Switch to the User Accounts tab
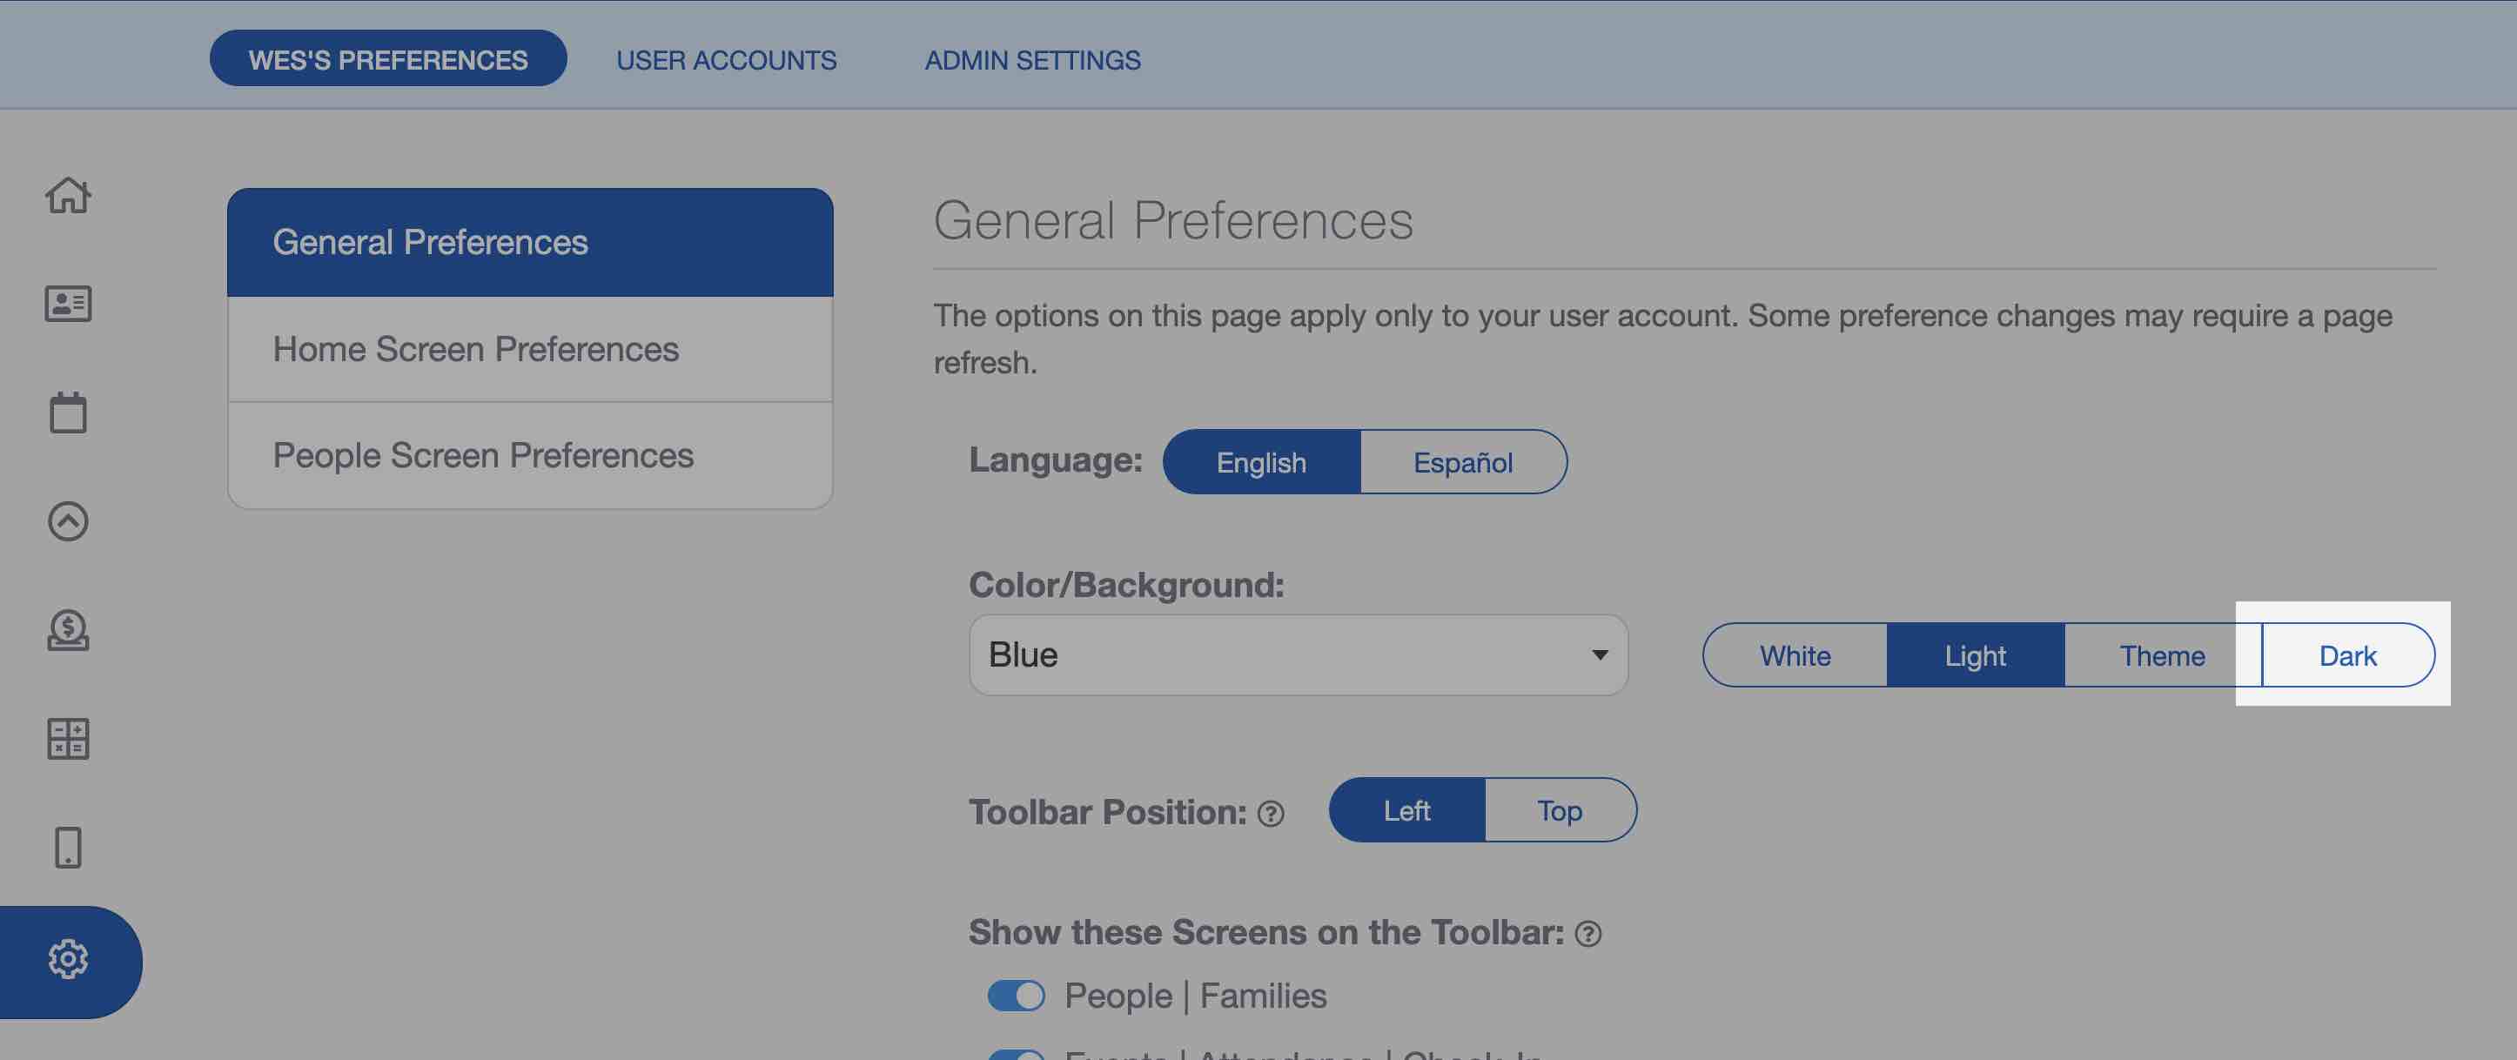This screenshot has width=2517, height=1060. (726, 59)
